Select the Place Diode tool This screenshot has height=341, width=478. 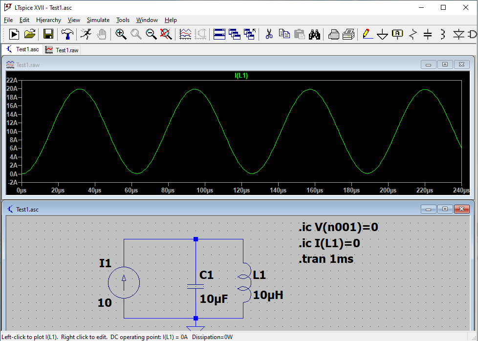click(458, 34)
